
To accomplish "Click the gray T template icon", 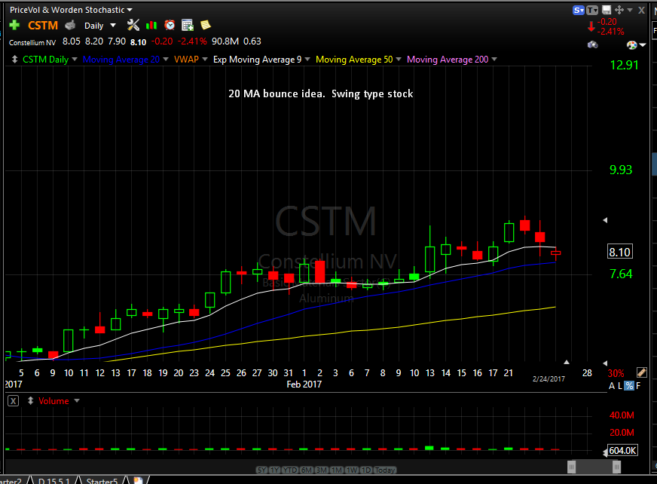I will (592, 10).
